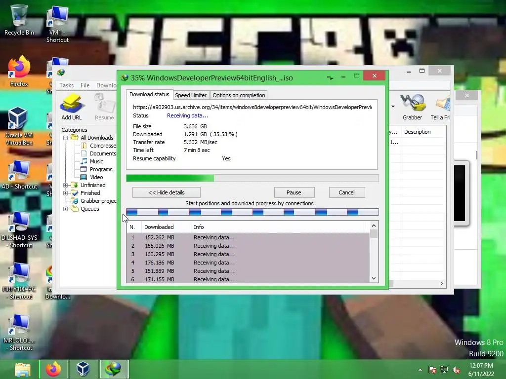Open the FIREY100-PC shortcut on the desktop
The image size is (506, 379).
tap(19, 281)
